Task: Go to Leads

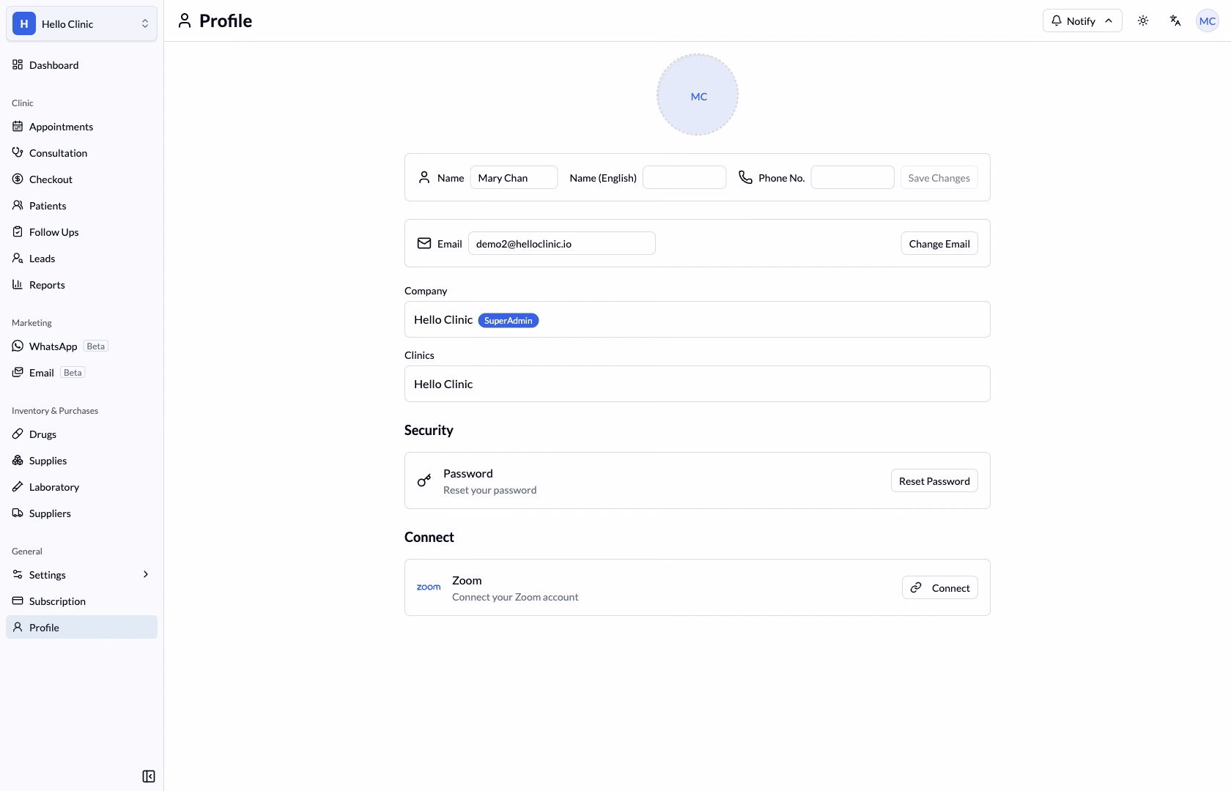Action: point(81,258)
